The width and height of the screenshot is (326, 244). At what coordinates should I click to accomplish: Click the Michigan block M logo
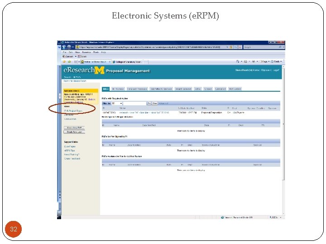click(99, 70)
